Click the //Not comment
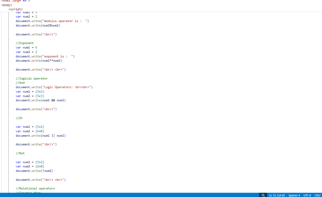The height and width of the screenshot is (197, 322). tap(20, 153)
